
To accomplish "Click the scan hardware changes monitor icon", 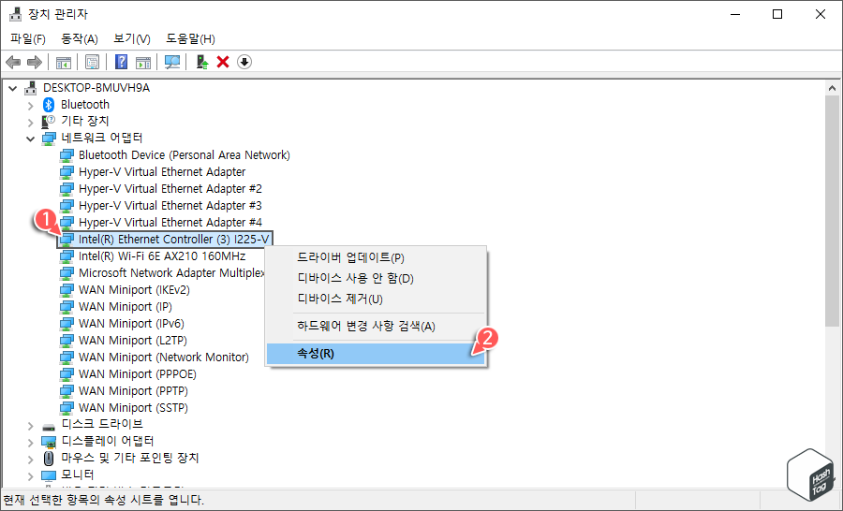I will pos(172,63).
